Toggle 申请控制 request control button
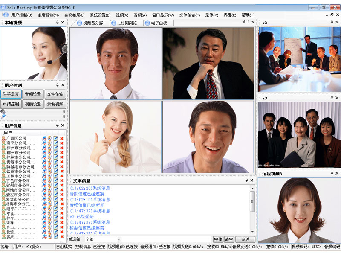This screenshot has width=341, height=256. (x=11, y=104)
